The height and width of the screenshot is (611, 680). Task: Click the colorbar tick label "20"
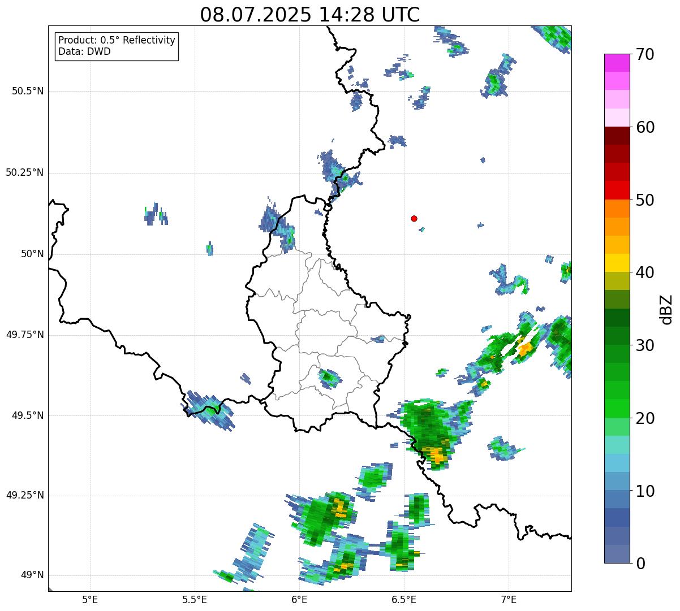(645, 419)
